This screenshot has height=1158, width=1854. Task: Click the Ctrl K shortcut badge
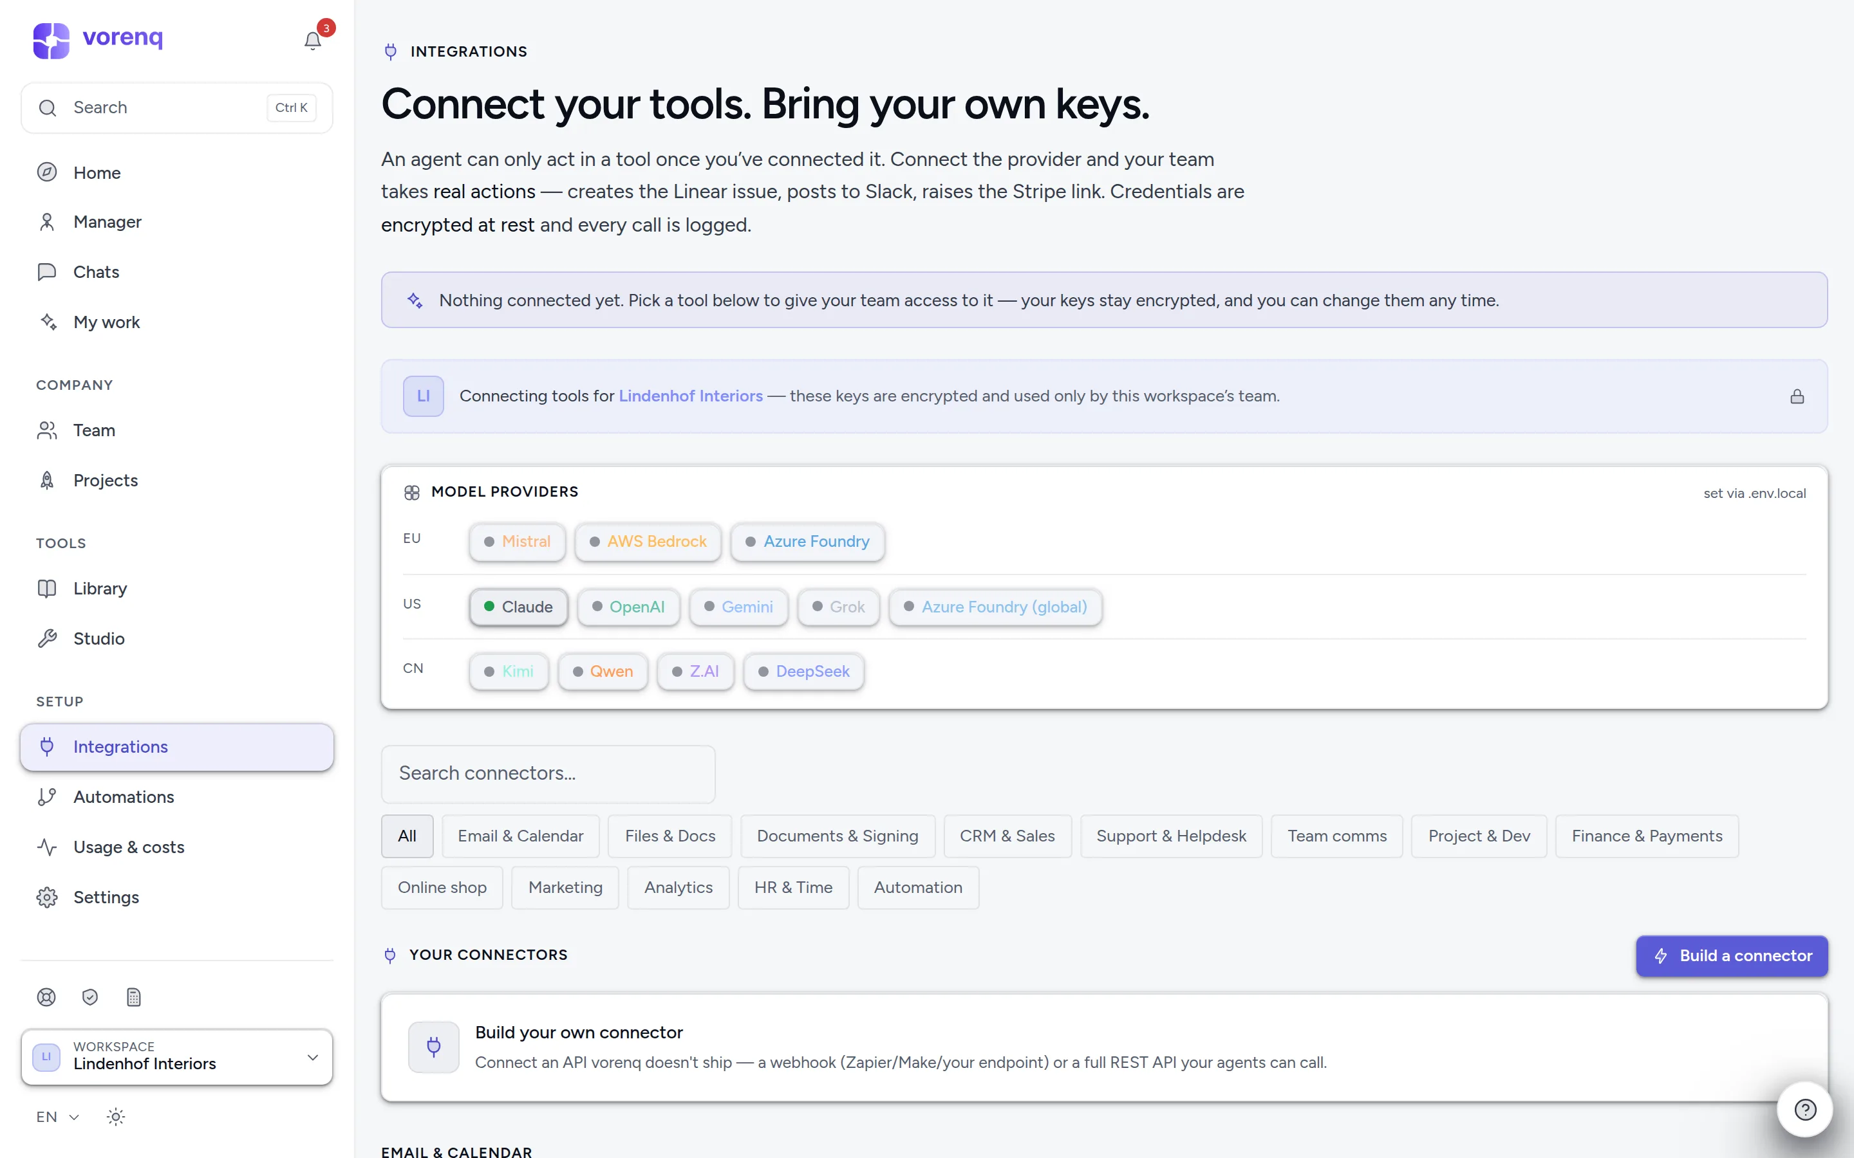click(x=291, y=108)
